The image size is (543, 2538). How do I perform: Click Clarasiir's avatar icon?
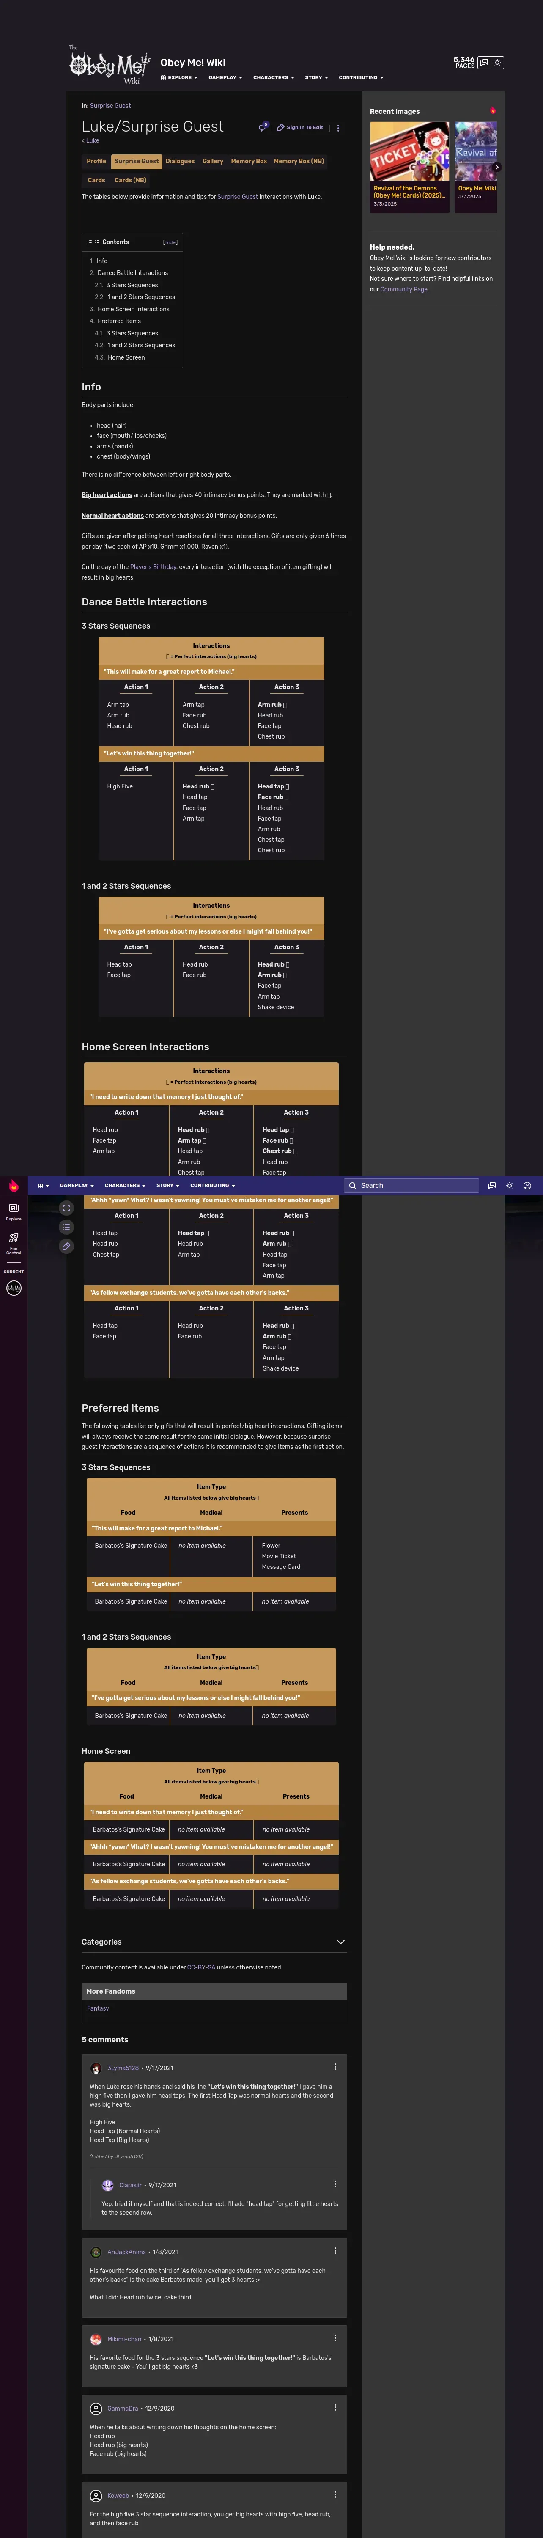click(107, 2185)
